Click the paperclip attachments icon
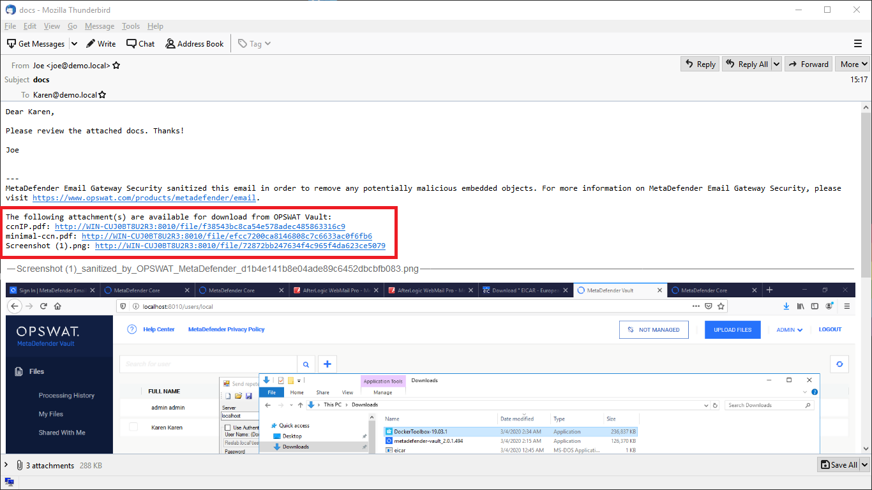Viewport: 872px width, 490px height. click(x=20, y=466)
